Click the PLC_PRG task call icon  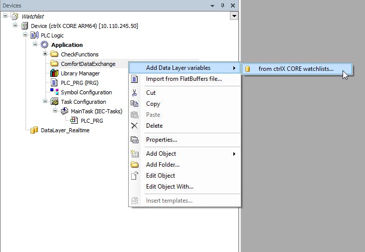click(x=74, y=120)
